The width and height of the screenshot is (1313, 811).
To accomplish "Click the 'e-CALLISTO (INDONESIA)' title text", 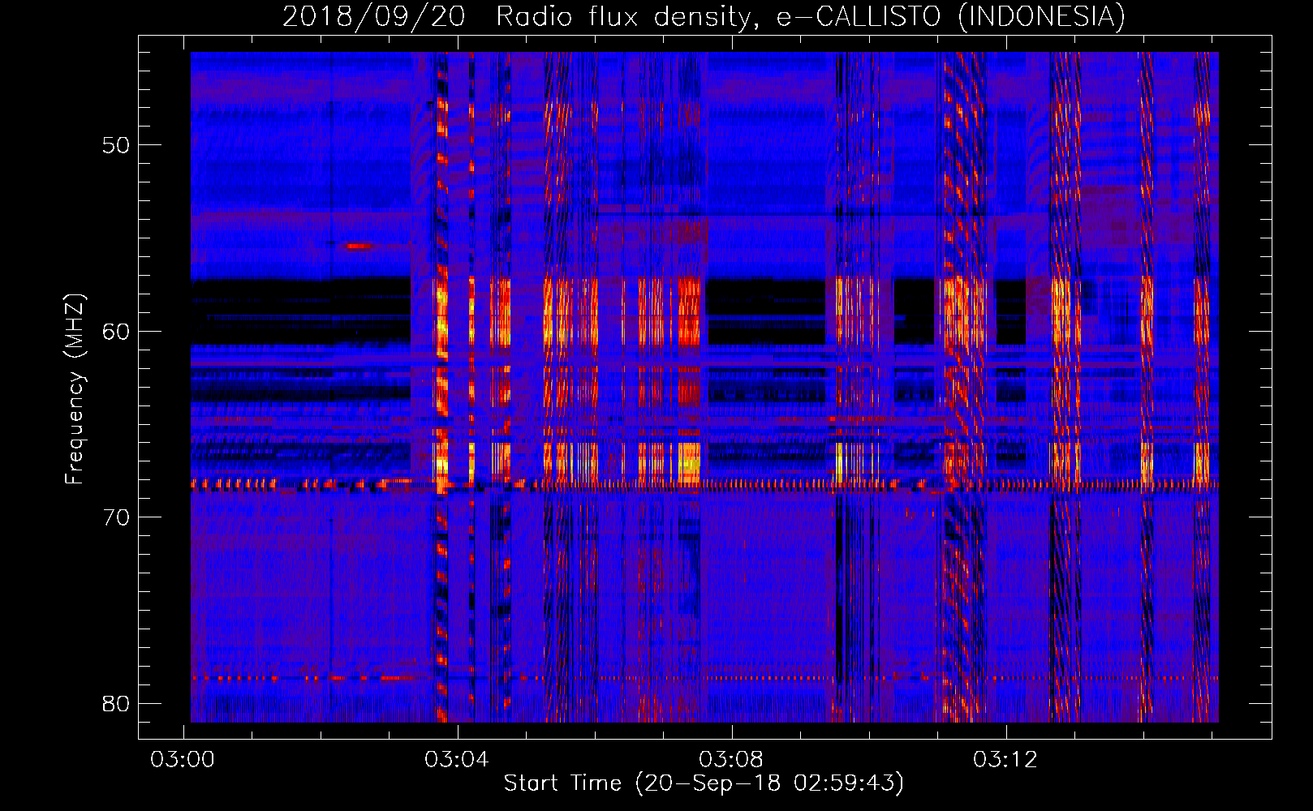I will [x=951, y=16].
